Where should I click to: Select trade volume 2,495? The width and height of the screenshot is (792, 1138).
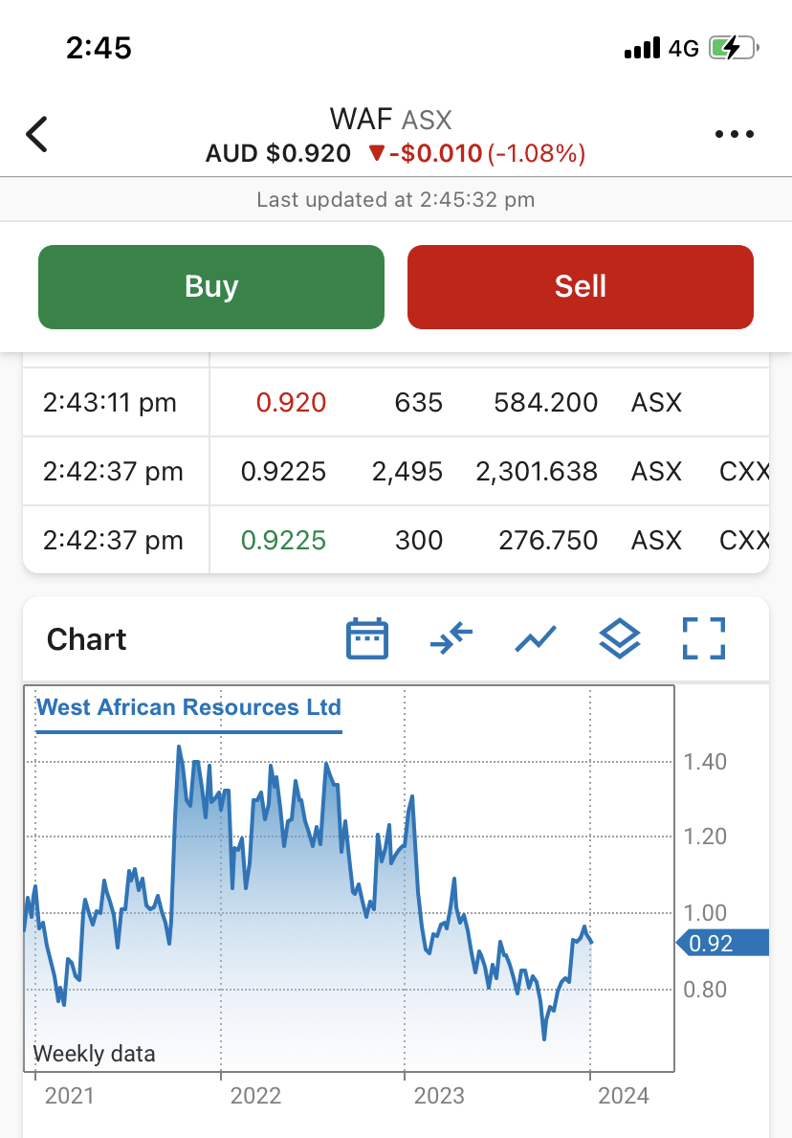tap(407, 472)
